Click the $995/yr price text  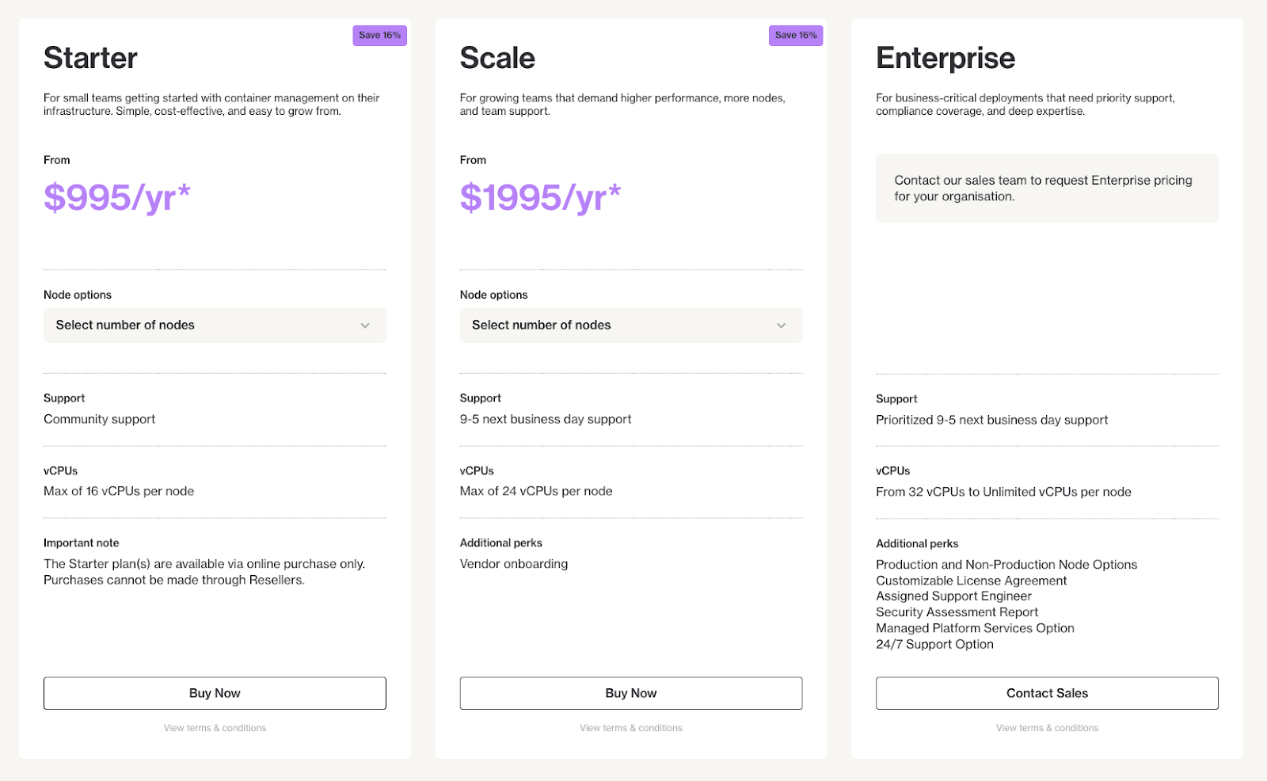[x=117, y=197]
